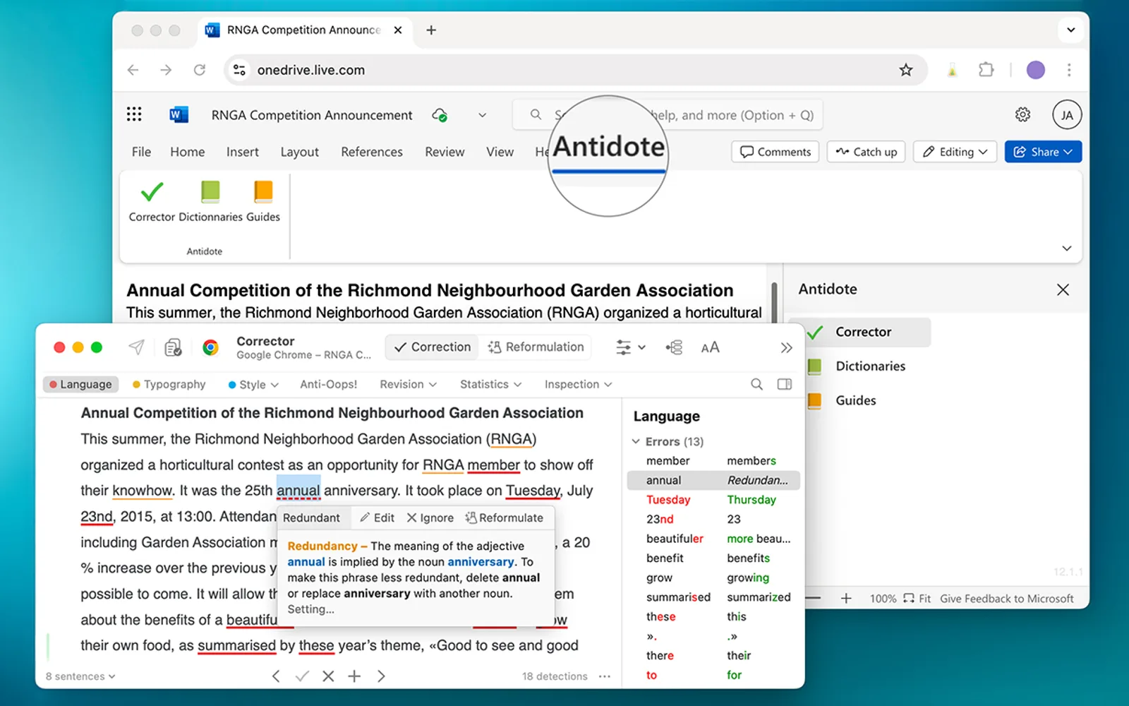
Task: Open the References tab in Word
Action: coord(372,152)
